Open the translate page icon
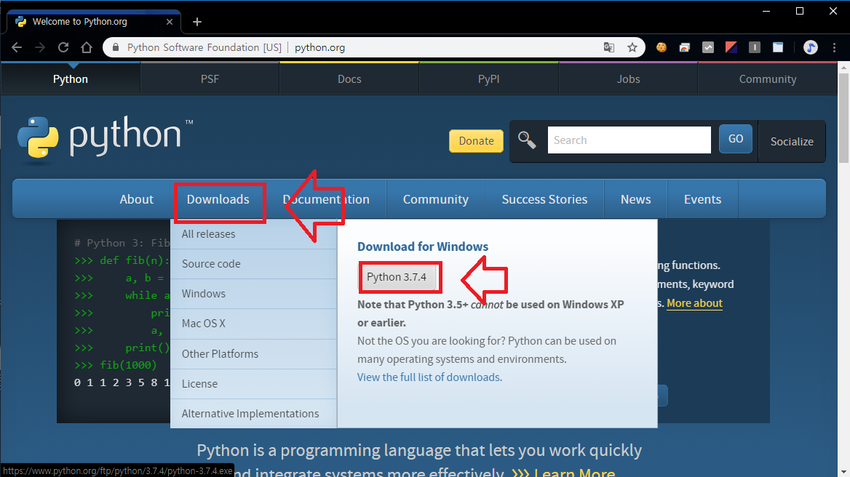 tap(609, 48)
